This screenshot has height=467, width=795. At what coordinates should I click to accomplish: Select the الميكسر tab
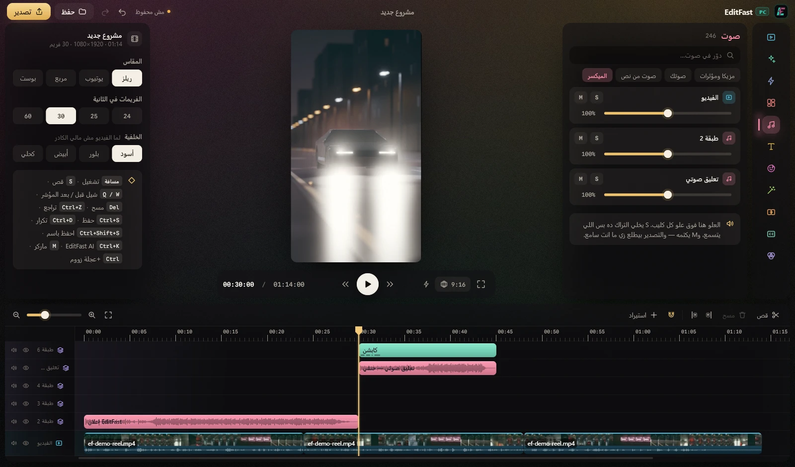coord(597,76)
